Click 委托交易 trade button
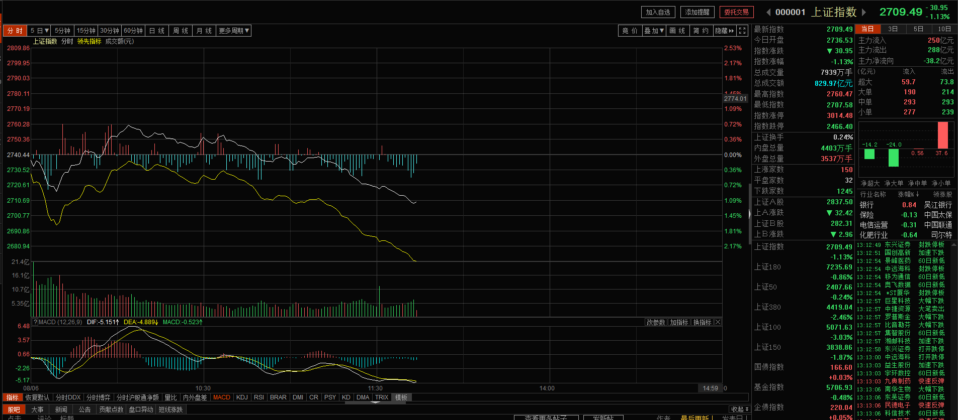This screenshot has height=420, width=958. [736, 12]
